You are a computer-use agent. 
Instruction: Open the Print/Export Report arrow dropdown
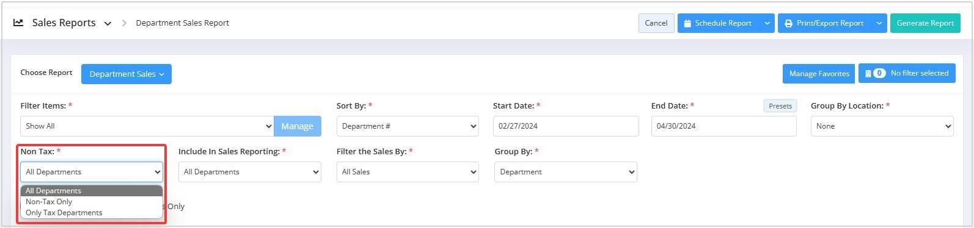(879, 23)
